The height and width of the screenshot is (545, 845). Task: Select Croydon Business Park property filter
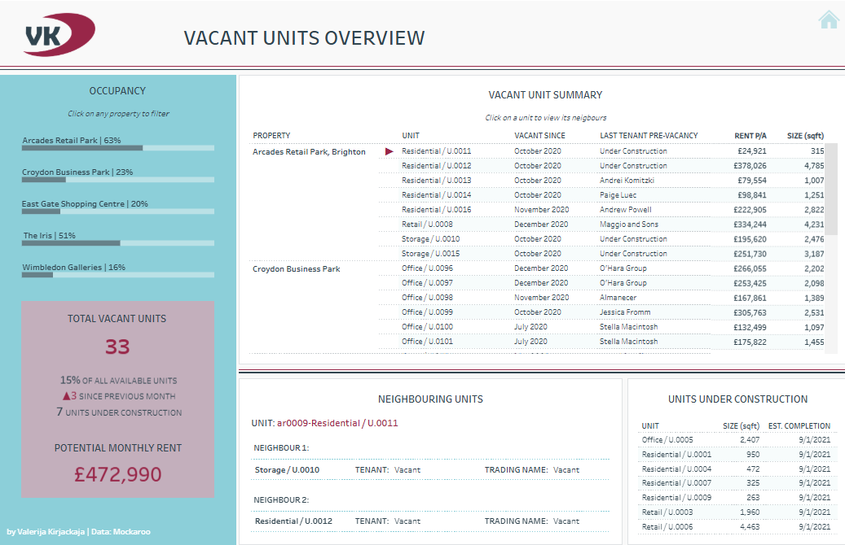(x=91, y=180)
